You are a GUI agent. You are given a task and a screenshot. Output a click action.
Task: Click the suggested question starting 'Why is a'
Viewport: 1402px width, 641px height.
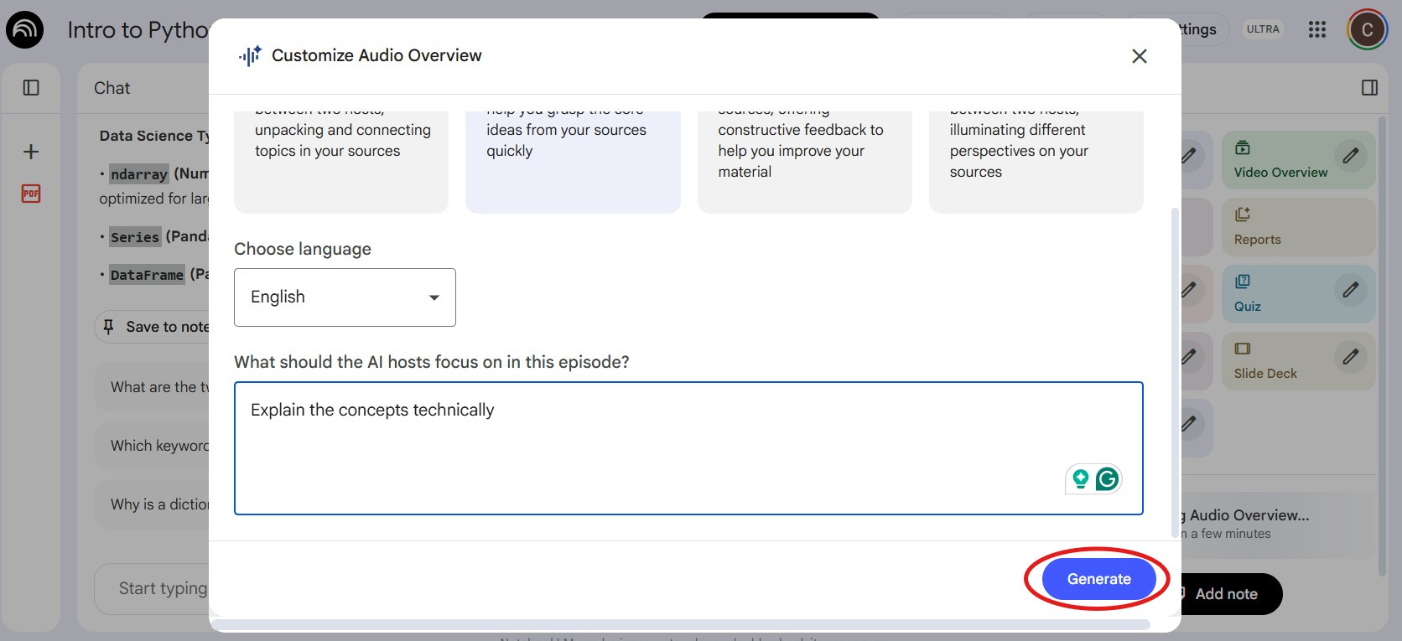(152, 504)
